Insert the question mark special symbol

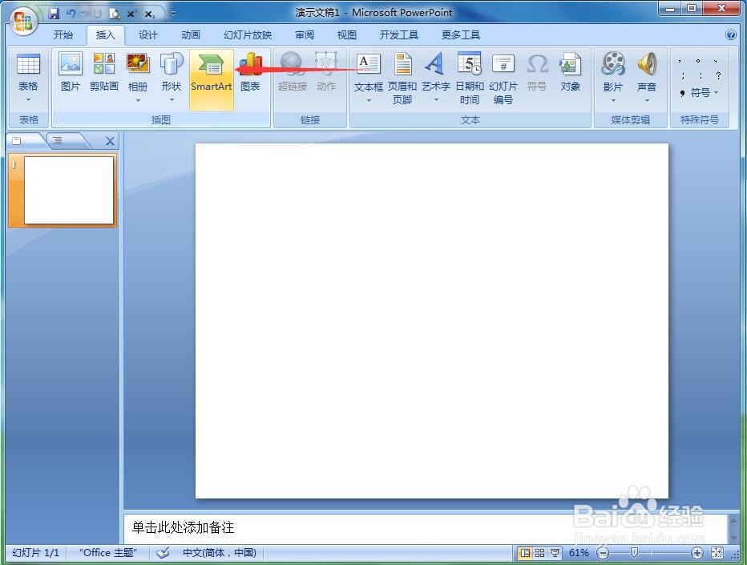point(718,75)
